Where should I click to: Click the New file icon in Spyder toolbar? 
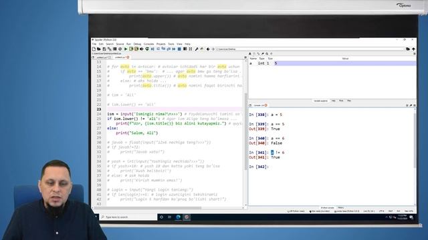pos(94,49)
